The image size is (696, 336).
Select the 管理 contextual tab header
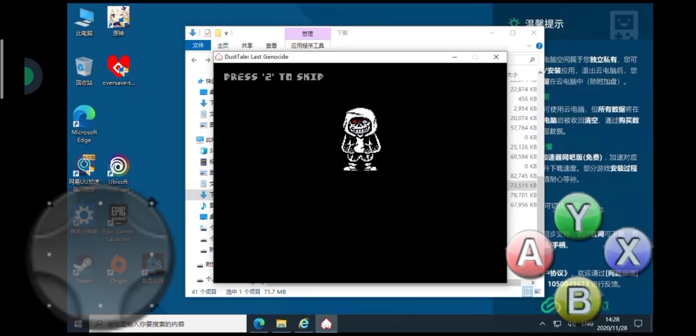click(x=308, y=33)
